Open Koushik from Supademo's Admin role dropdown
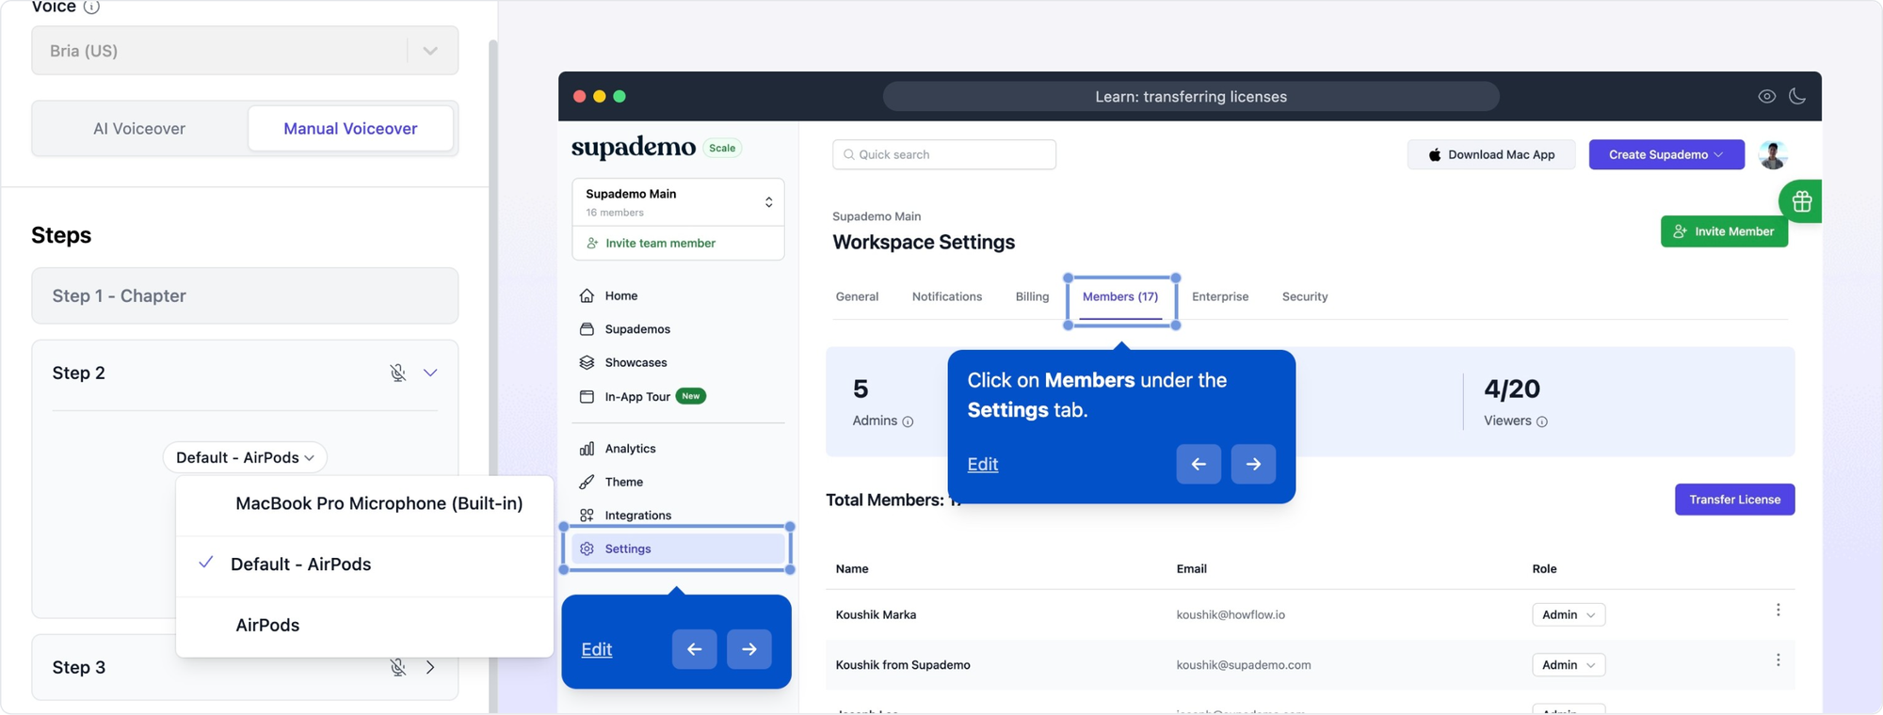1883x715 pixels. pos(1569,665)
